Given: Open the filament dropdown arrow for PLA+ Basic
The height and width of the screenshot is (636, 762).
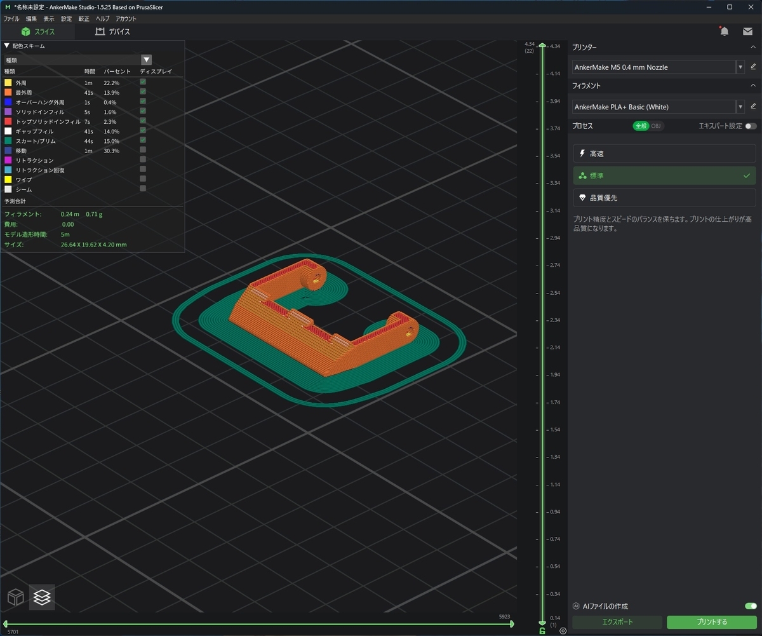Looking at the screenshot, I should [740, 107].
